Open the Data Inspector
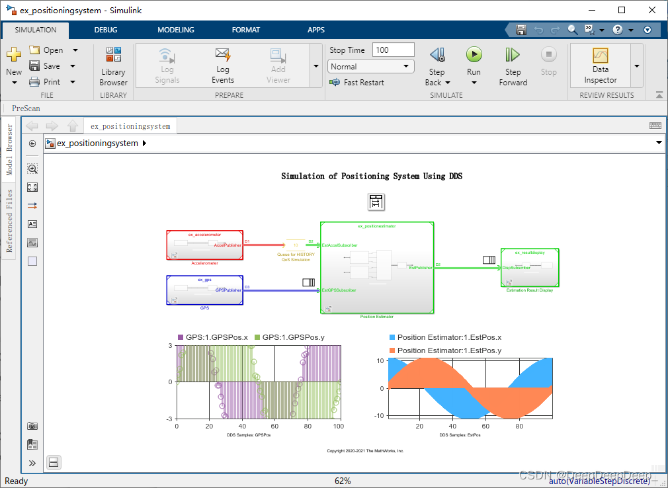Viewport: 668px width, 488px height. (x=601, y=65)
